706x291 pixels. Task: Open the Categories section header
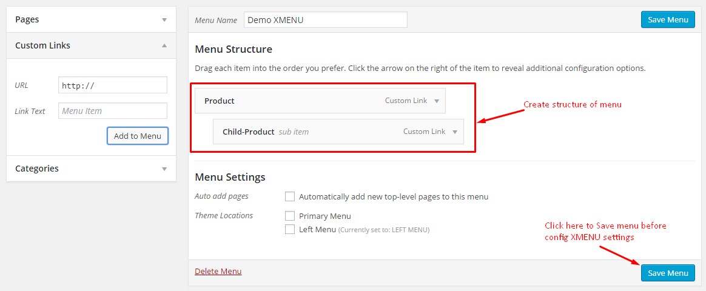click(x=91, y=169)
